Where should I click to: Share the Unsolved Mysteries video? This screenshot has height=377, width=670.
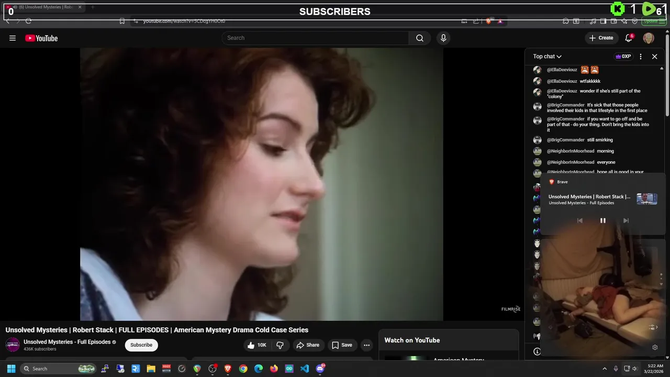pos(308,345)
